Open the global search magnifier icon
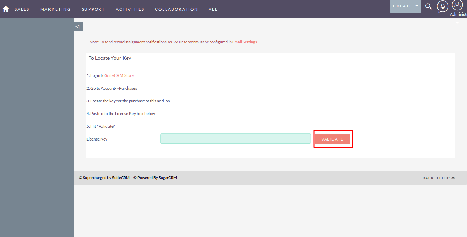Image resolution: width=467 pixels, height=237 pixels. 429,6
